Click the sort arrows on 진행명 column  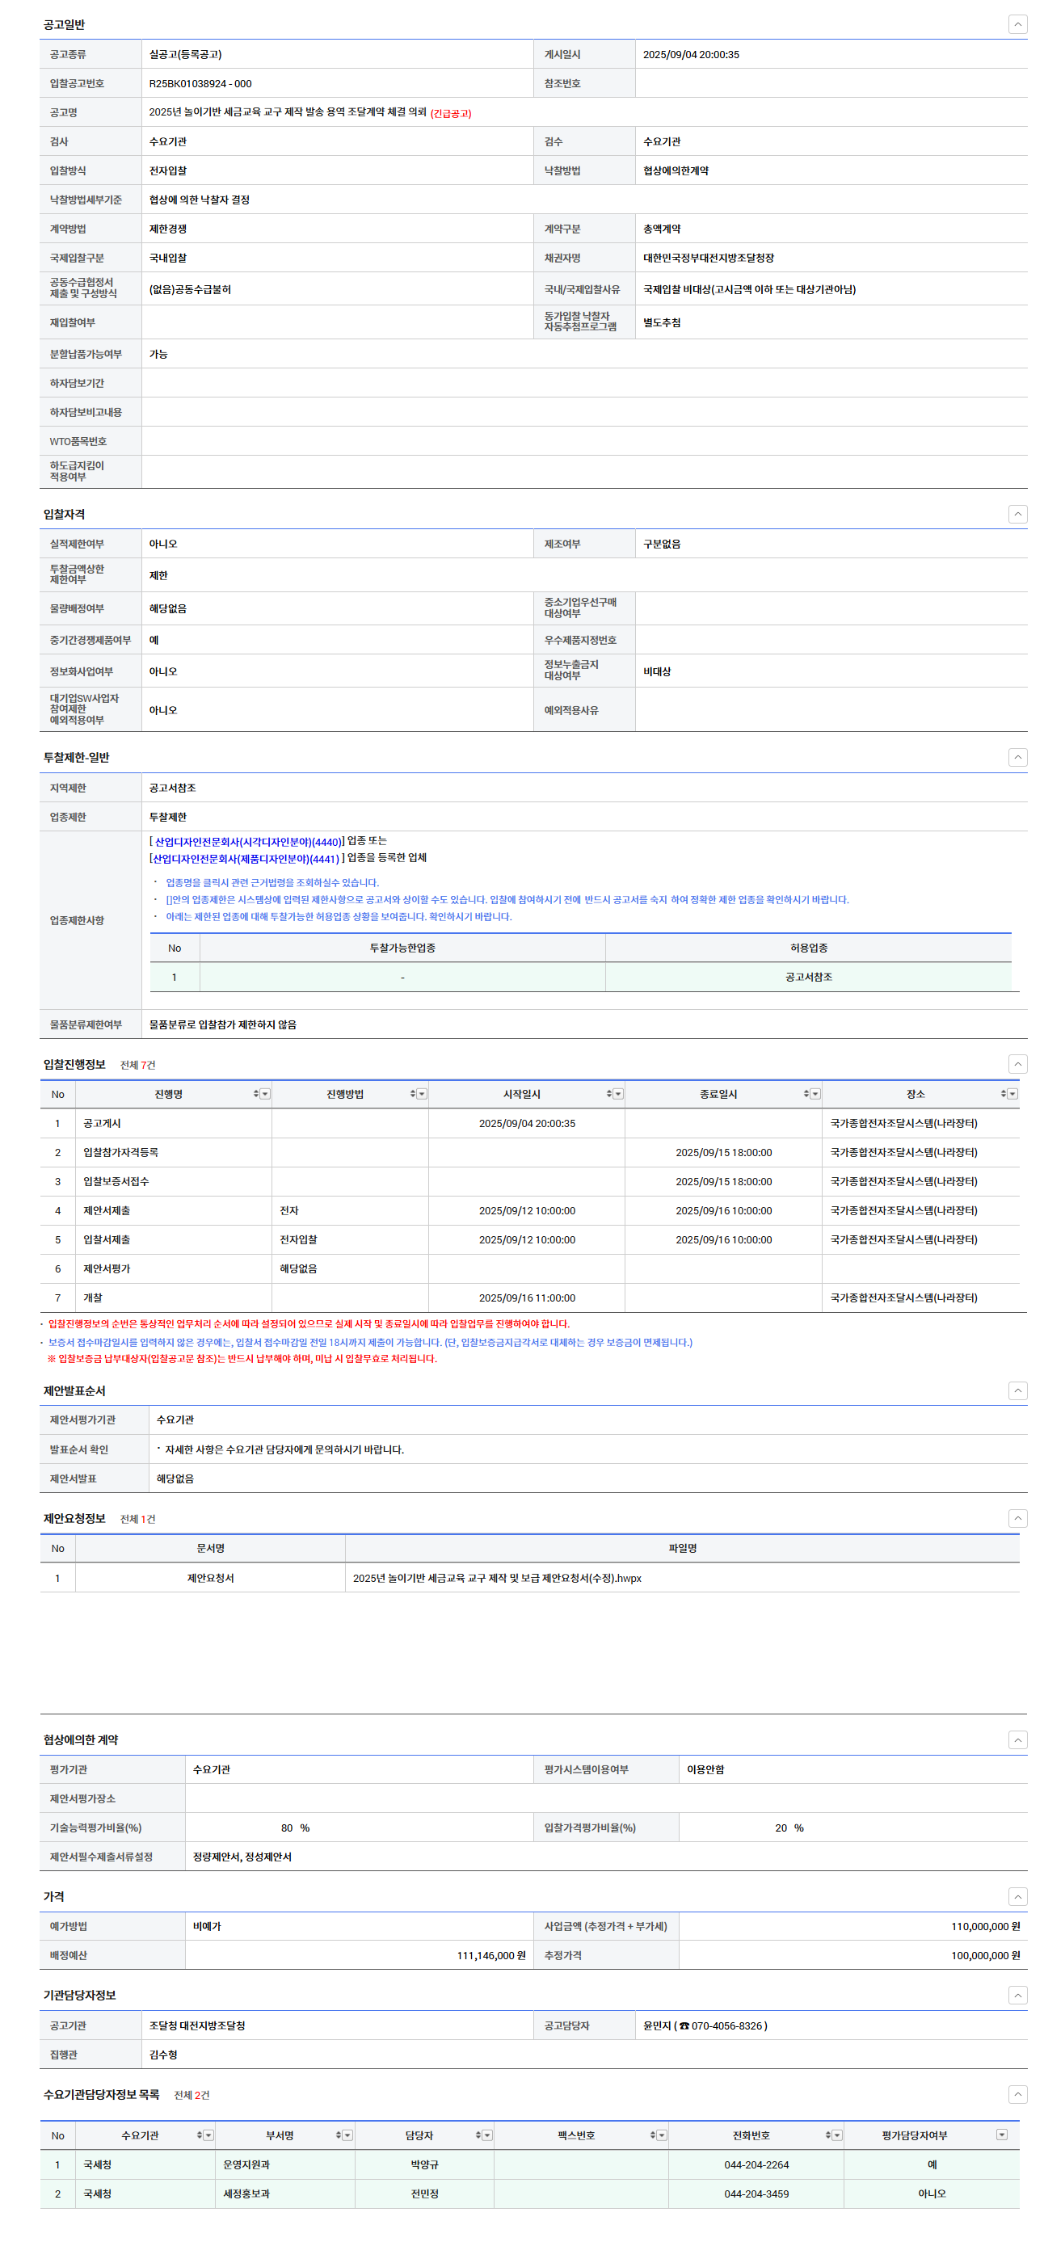tap(255, 1094)
